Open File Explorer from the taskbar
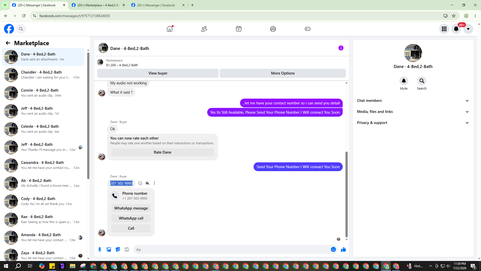This screenshot has height=271, width=481. click(73, 266)
